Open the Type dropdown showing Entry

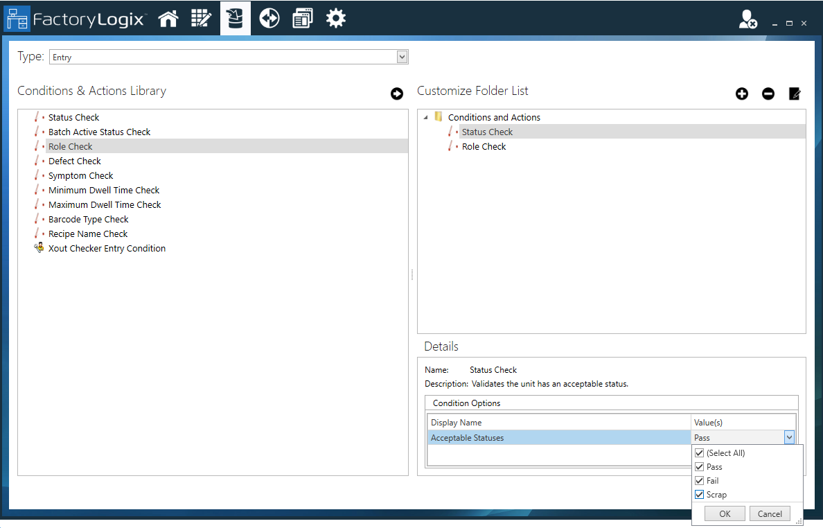[402, 56]
